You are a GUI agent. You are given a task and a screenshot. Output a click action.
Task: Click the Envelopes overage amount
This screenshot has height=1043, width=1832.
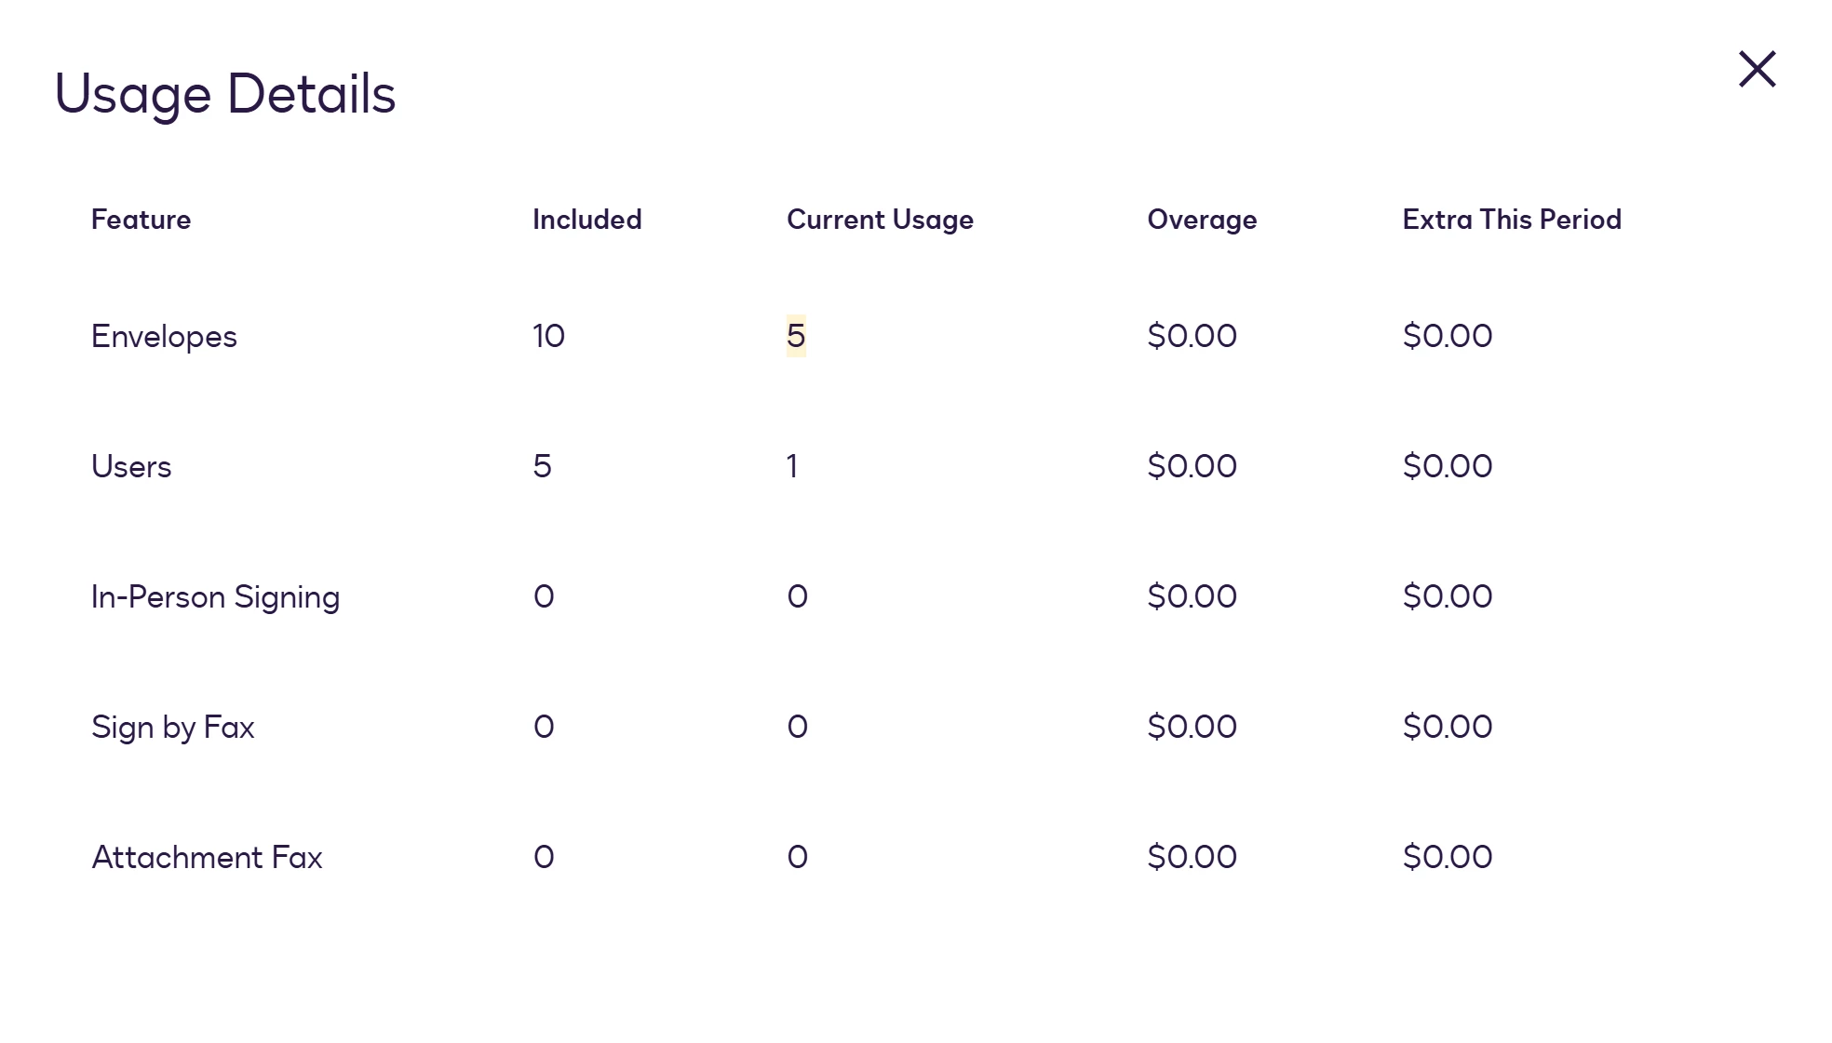pyautogui.click(x=1192, y=336)
